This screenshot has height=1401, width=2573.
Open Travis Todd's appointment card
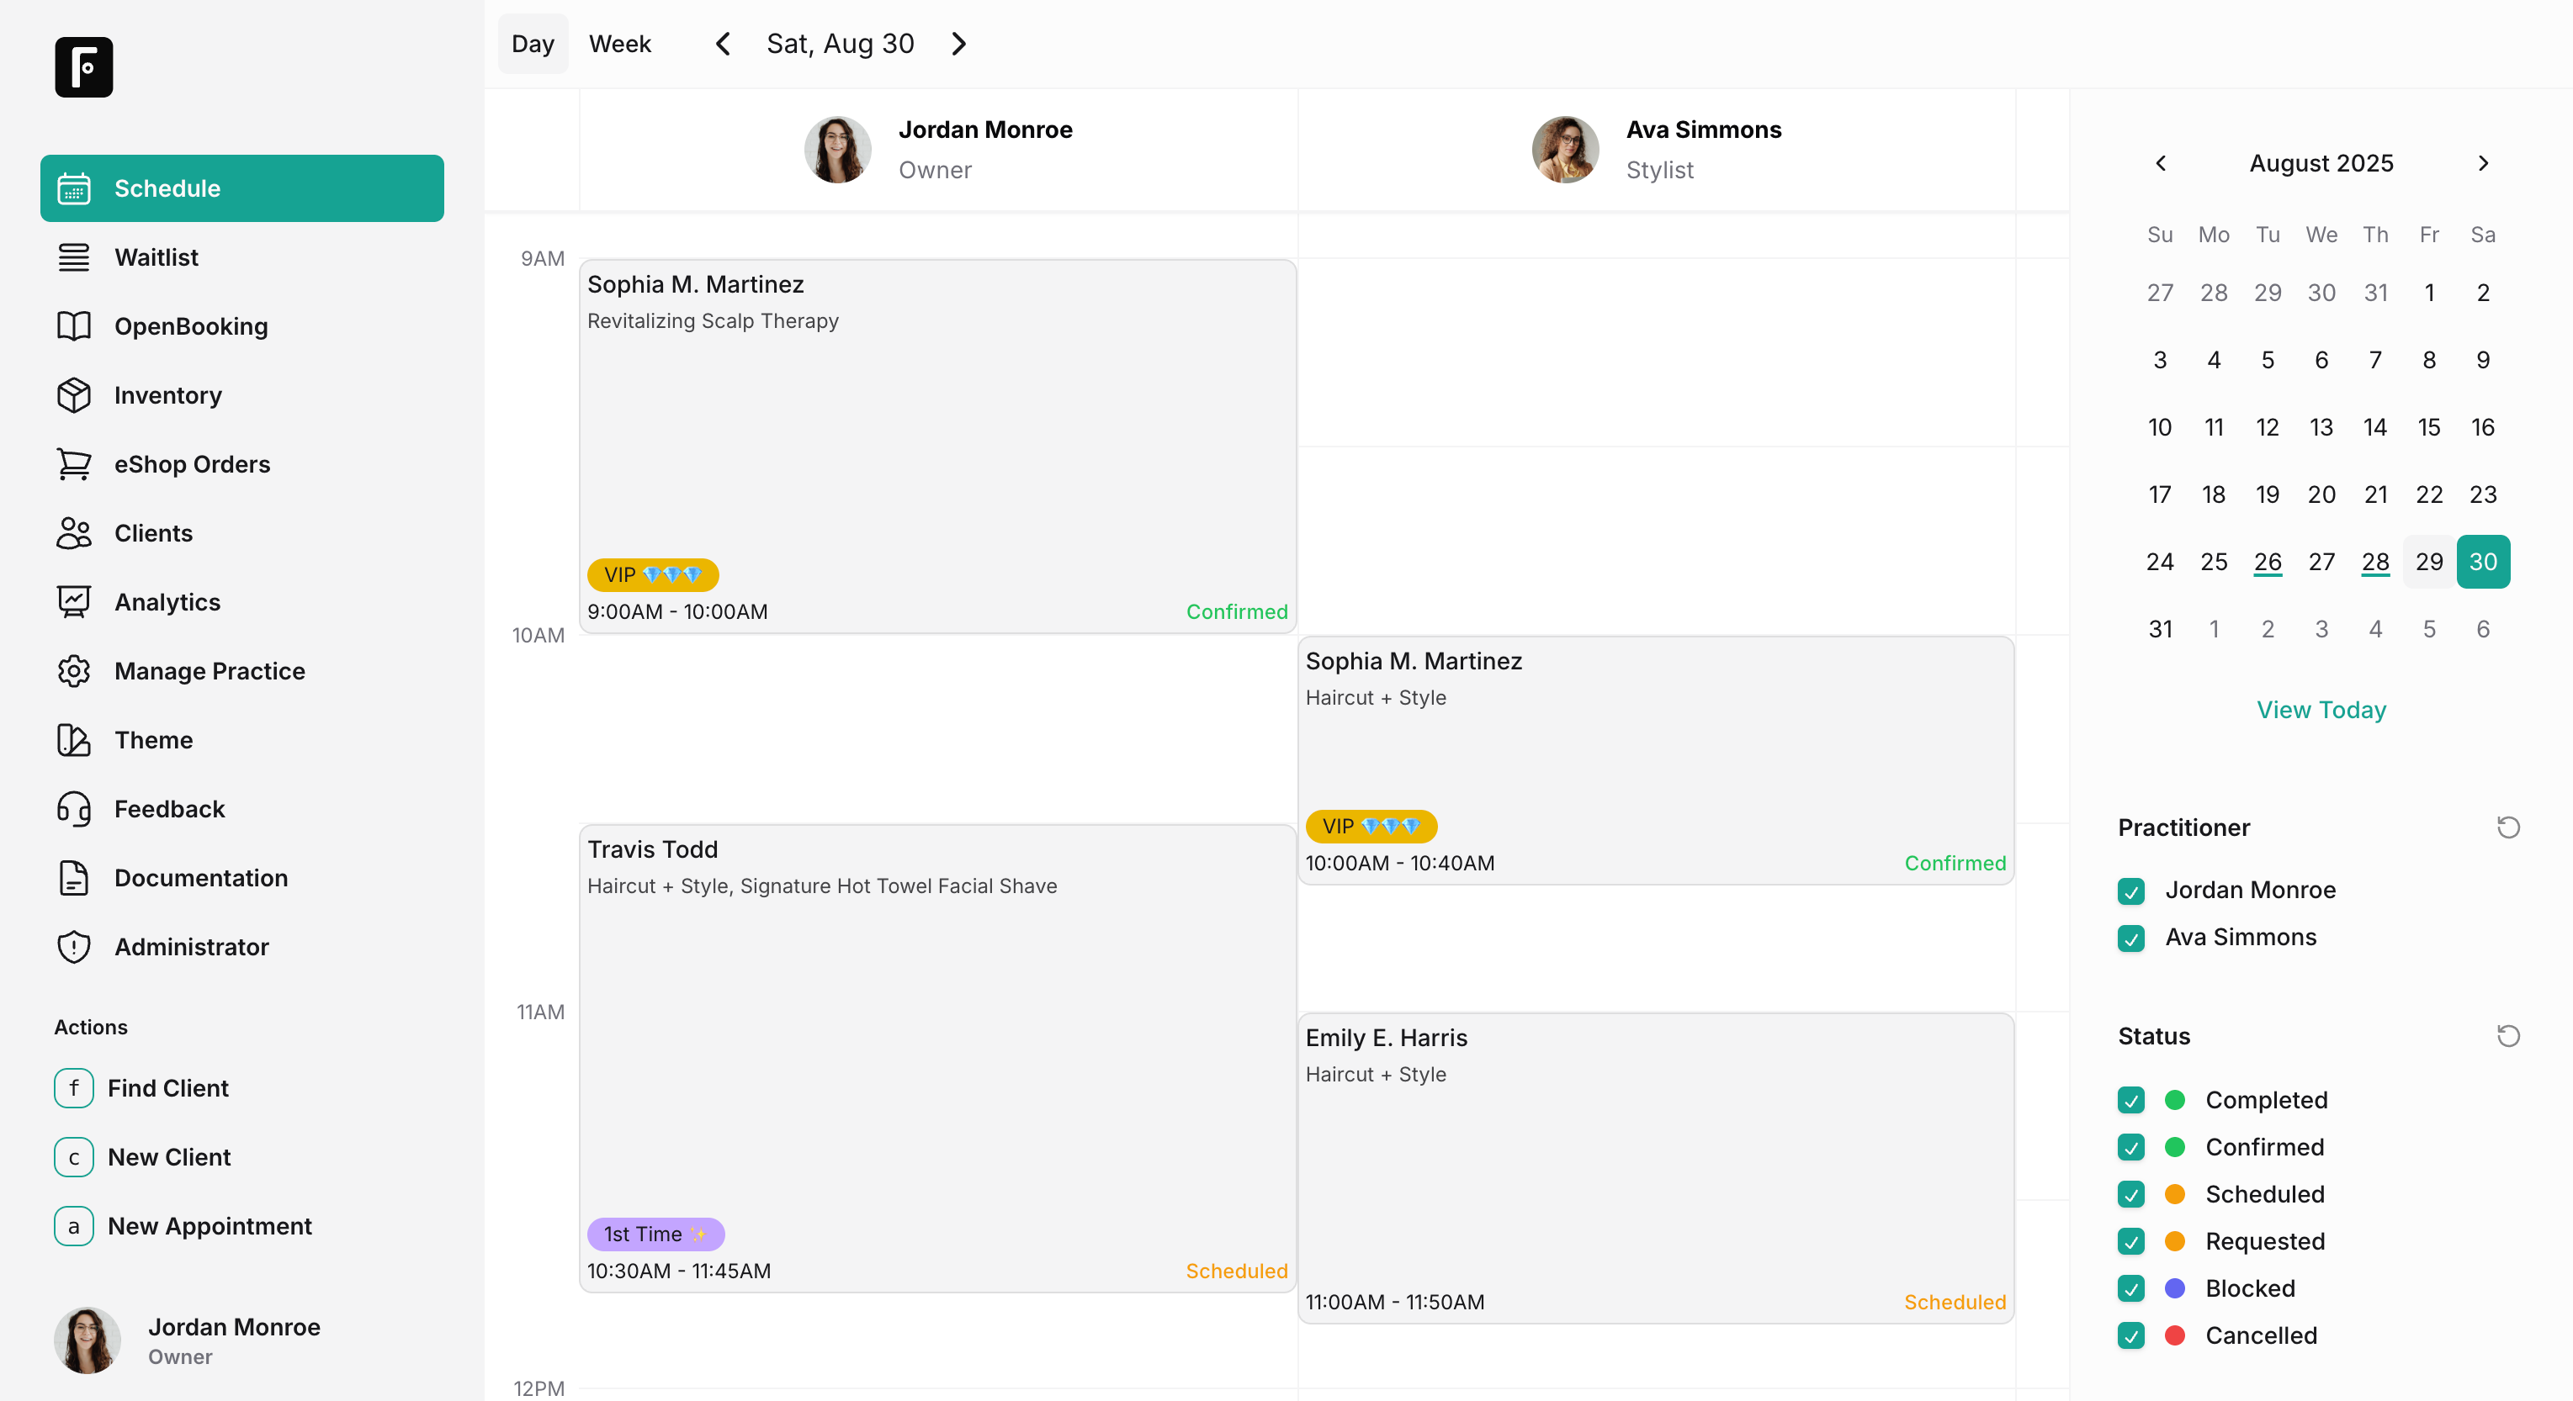[937, 1059]
